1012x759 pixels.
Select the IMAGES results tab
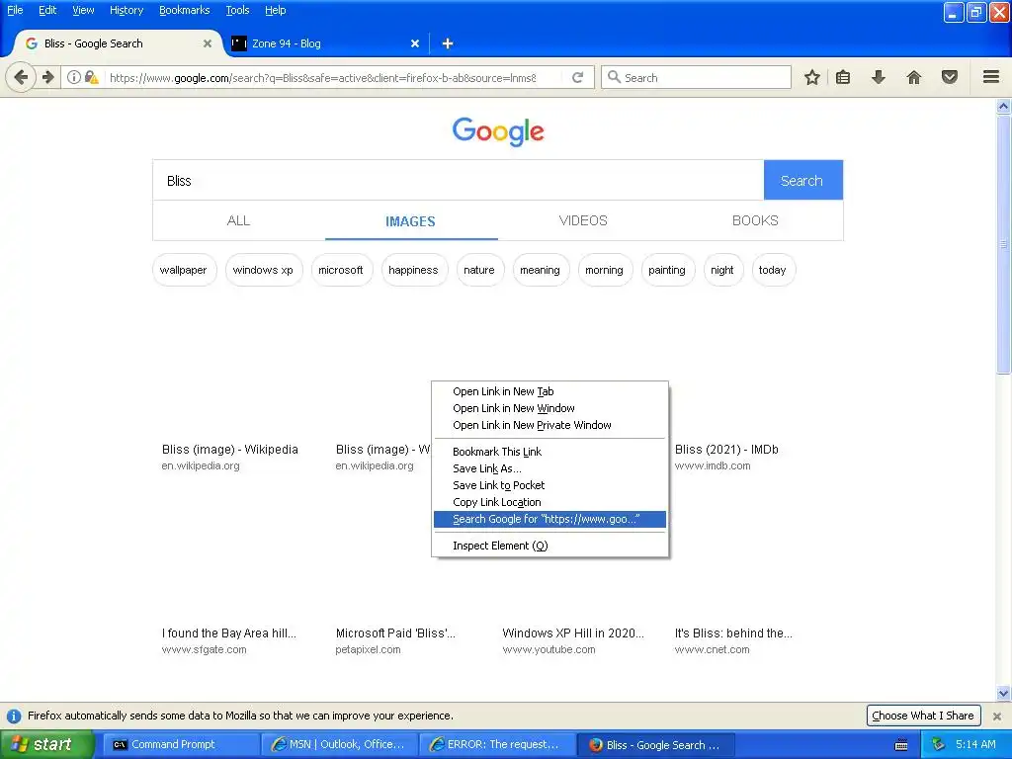click(410, 220)
